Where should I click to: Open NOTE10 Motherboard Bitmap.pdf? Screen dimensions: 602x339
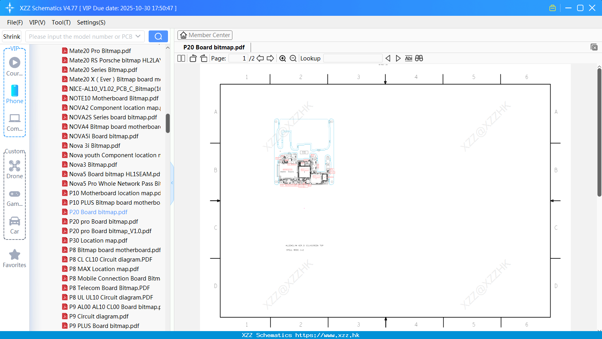click(x=110, y=98)
